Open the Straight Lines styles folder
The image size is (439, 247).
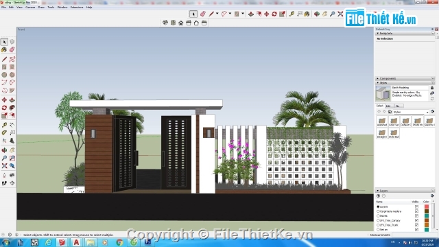pyautogui.click(x=382, y=134)
